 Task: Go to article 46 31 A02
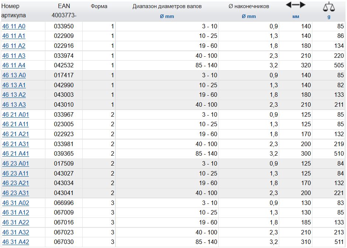tap(15, 203)
